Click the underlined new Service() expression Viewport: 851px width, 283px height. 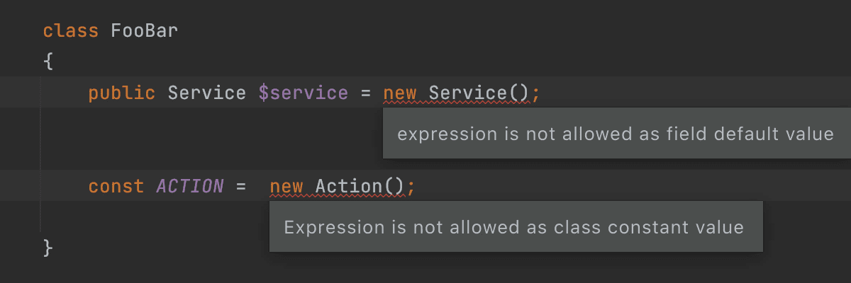click(457, 93)
